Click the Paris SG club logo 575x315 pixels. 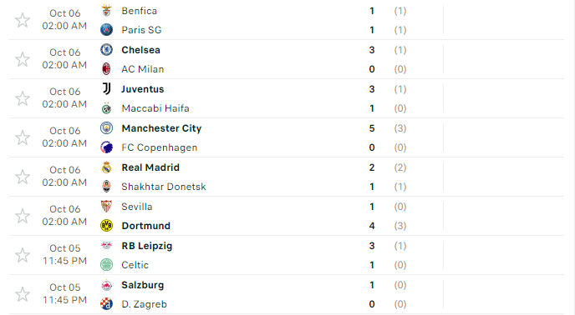point(106,30)
